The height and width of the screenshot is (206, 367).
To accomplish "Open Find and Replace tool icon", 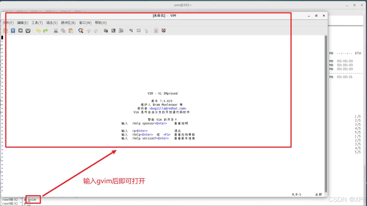I will (x=81, y=31).
